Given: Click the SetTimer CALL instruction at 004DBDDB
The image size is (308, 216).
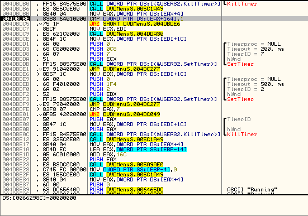Looking at the screenshot, I should tap(153, 64).
